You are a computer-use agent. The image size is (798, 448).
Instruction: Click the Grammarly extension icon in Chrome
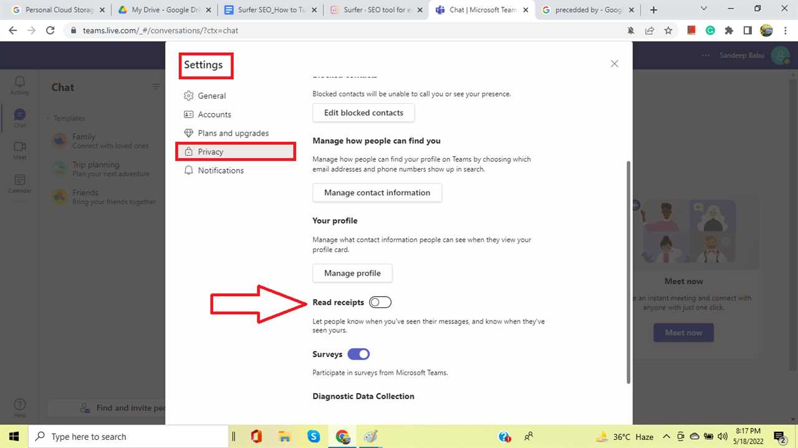coord(710,30)
